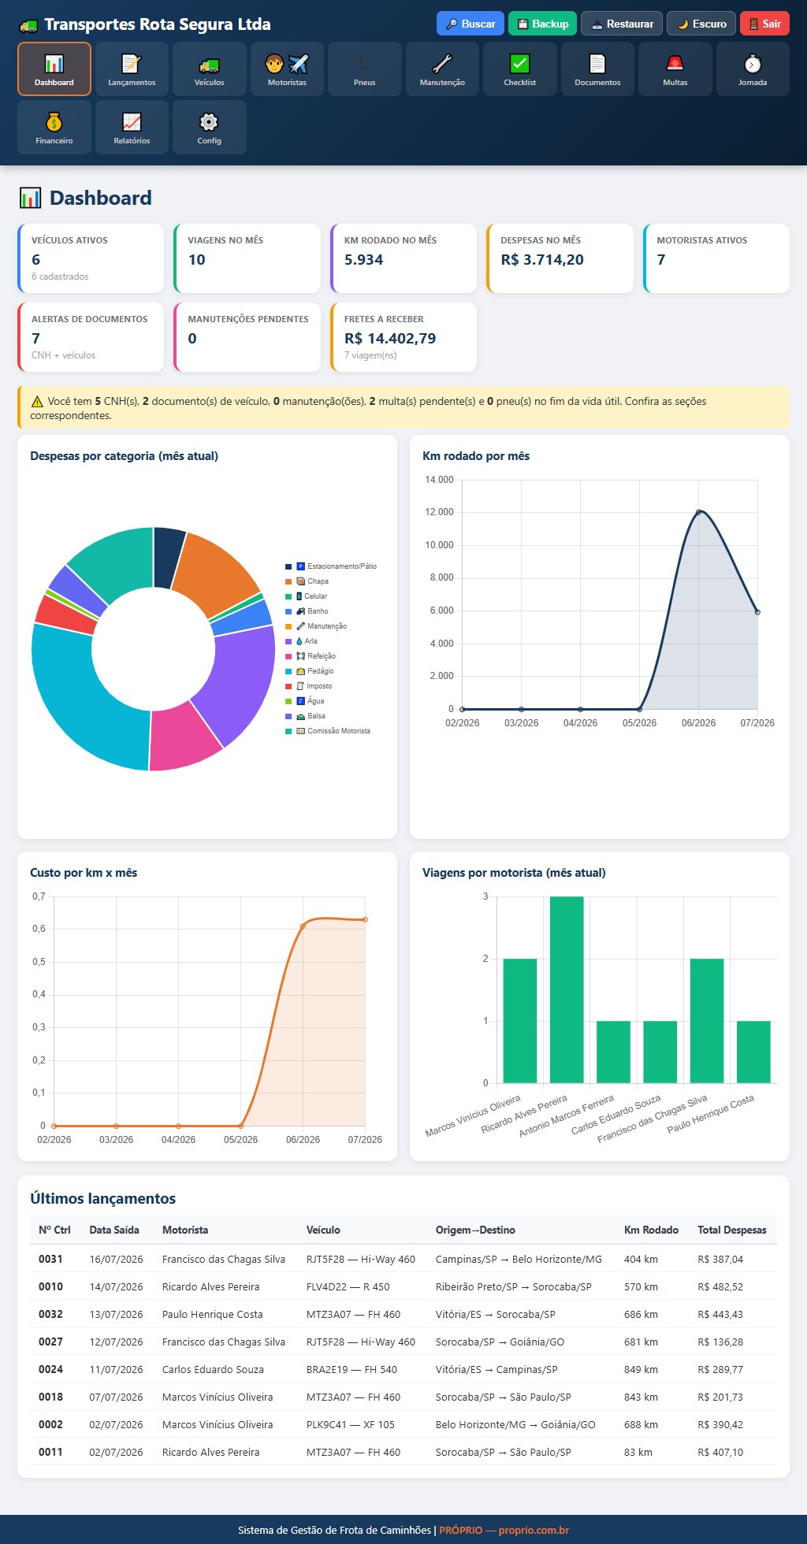Click the Viagens no Mês card
This screenshot has width=807, height=1544.
[x=247, y=258]
